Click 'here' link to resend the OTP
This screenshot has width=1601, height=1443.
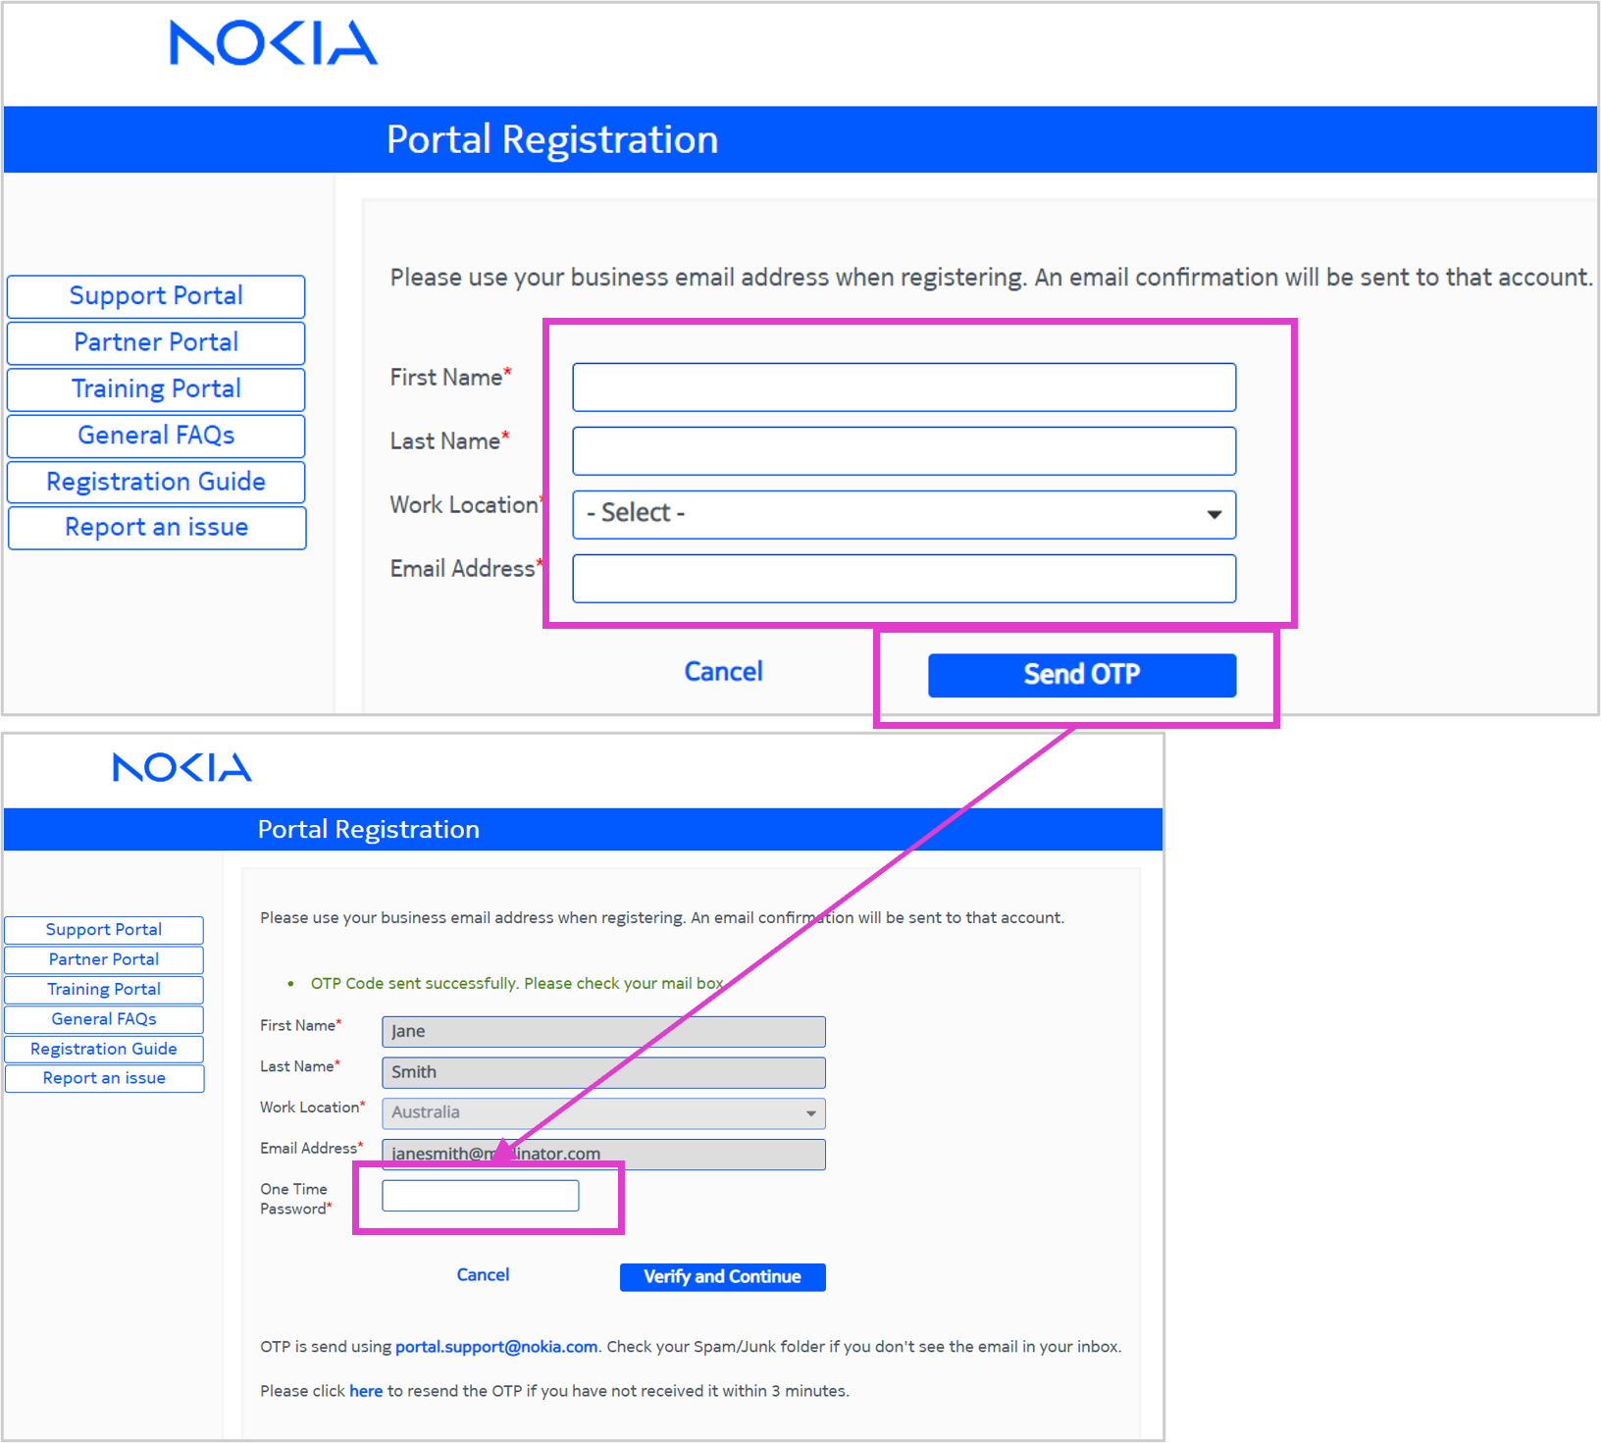(366, 1391)
